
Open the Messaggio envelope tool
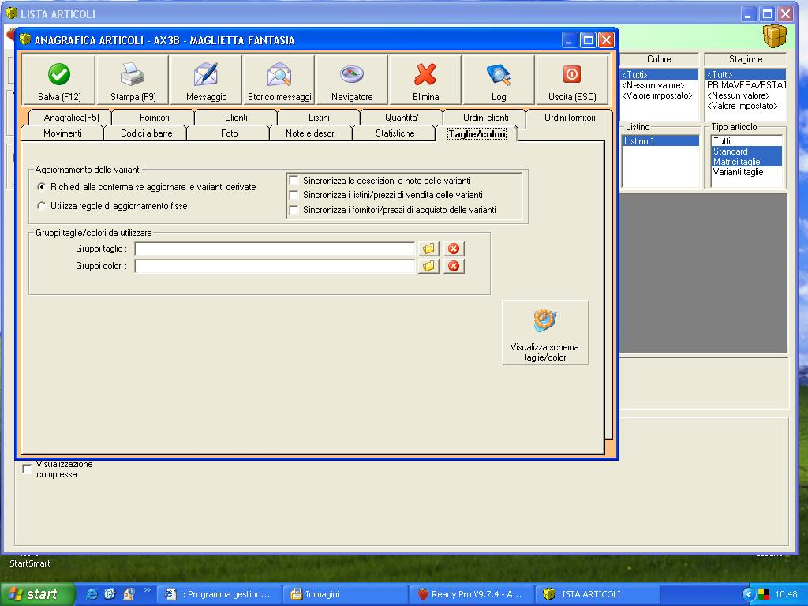pos(206,80)
